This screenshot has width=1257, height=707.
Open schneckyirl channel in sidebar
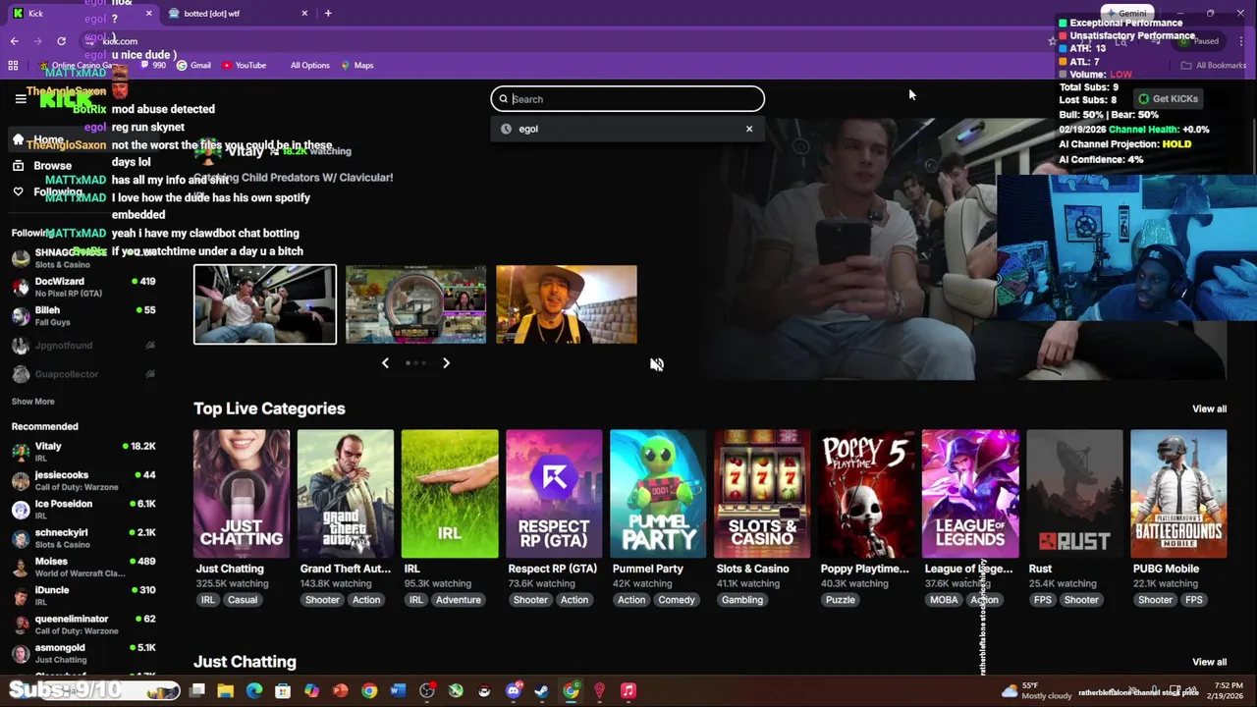point(83,538)
